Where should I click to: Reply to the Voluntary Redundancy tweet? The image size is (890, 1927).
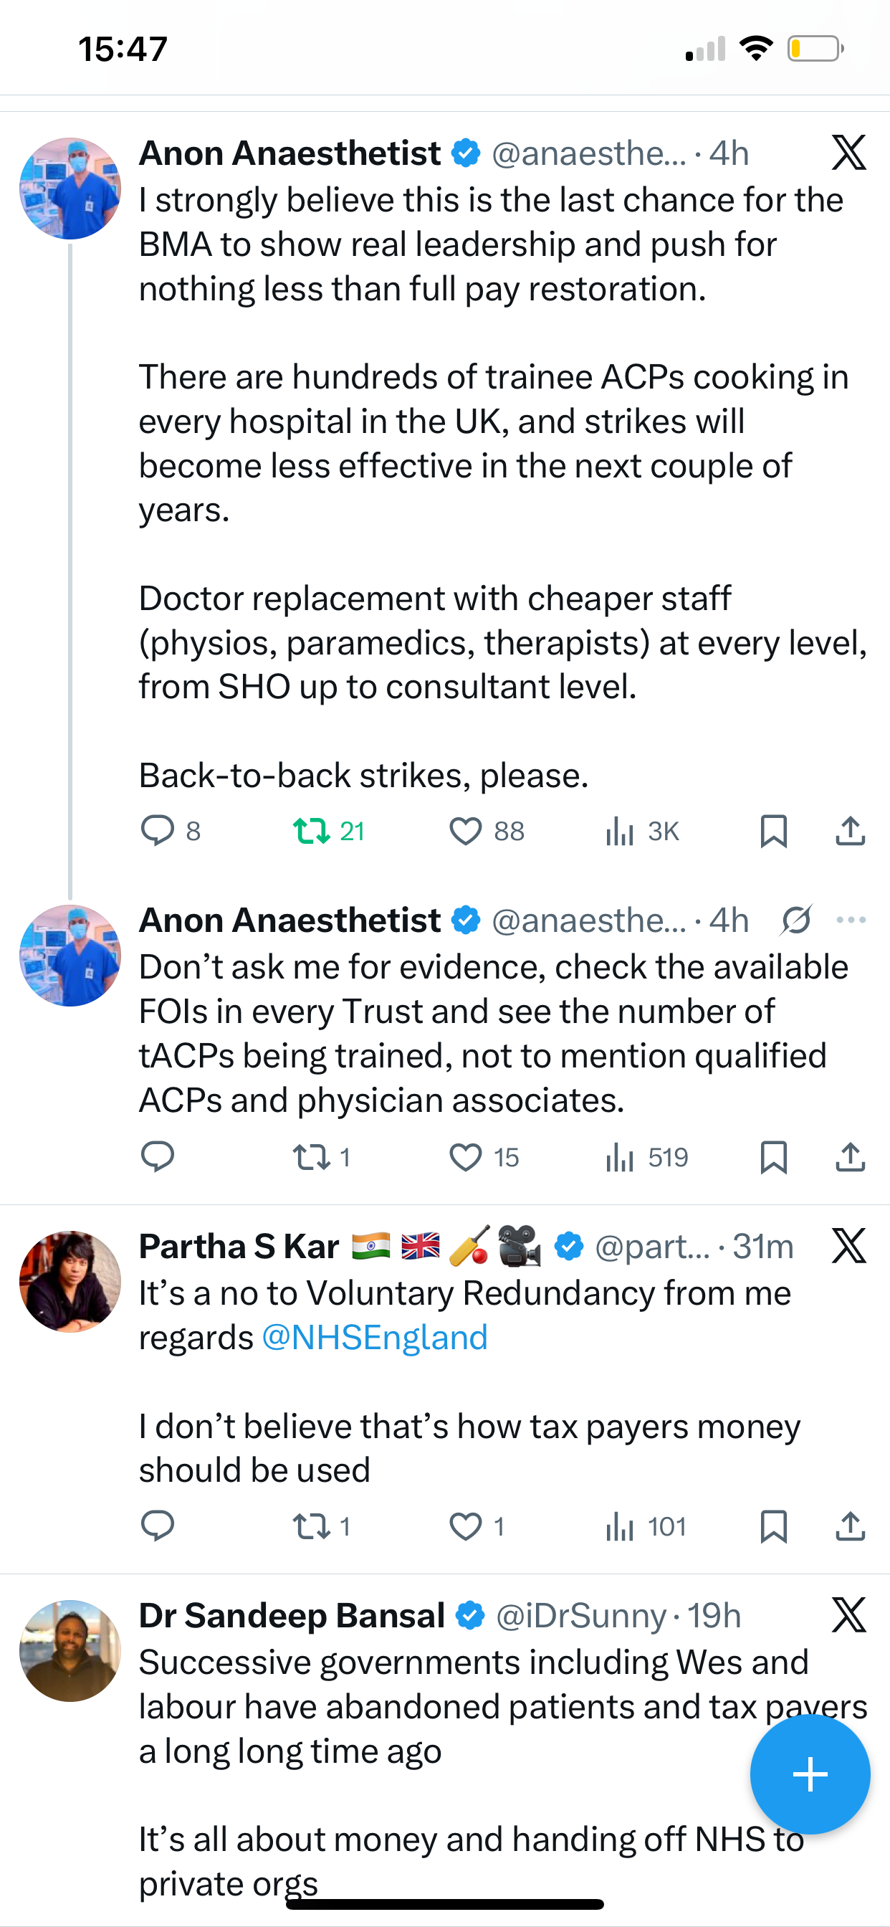[x=158, y=1527]
